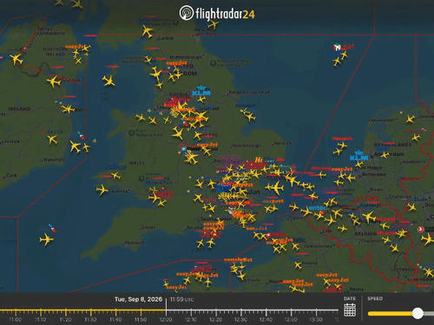
Task: Click the '11:59 UTC' time readout
Action: 181,299
